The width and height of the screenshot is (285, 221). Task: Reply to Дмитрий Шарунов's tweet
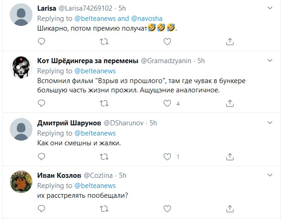pyautogui.click(x=41, y=156)
